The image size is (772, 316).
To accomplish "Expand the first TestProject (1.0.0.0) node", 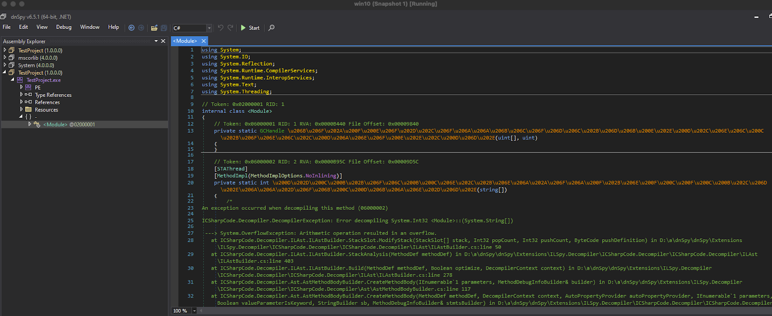I will click(x=5, y=50).
